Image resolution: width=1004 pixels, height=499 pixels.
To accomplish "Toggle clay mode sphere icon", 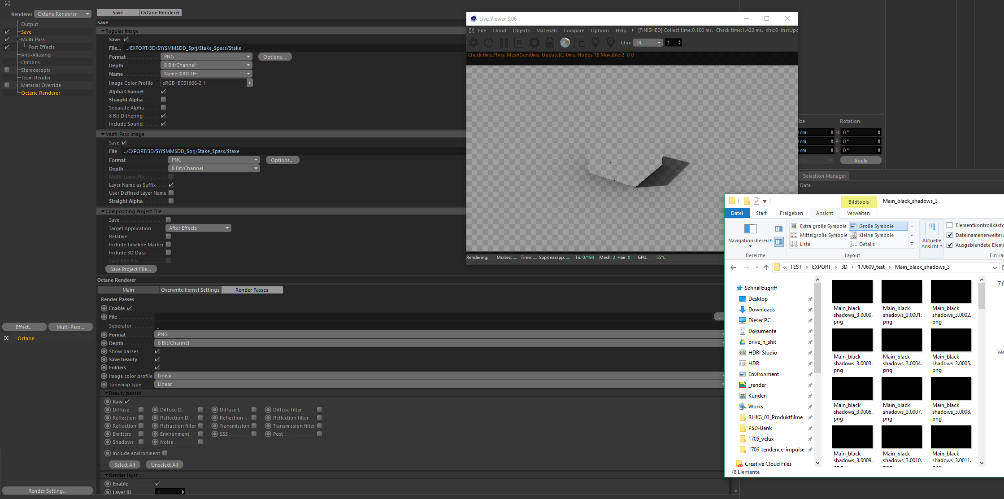I will (x=565, y=43).
